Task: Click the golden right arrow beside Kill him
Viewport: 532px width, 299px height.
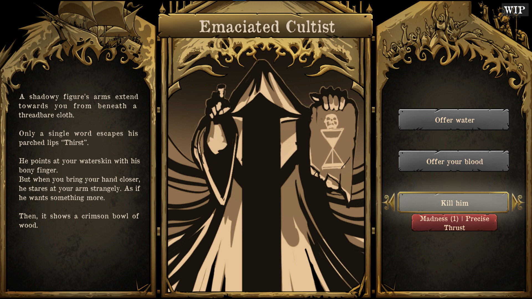Action: click(518, 202)
